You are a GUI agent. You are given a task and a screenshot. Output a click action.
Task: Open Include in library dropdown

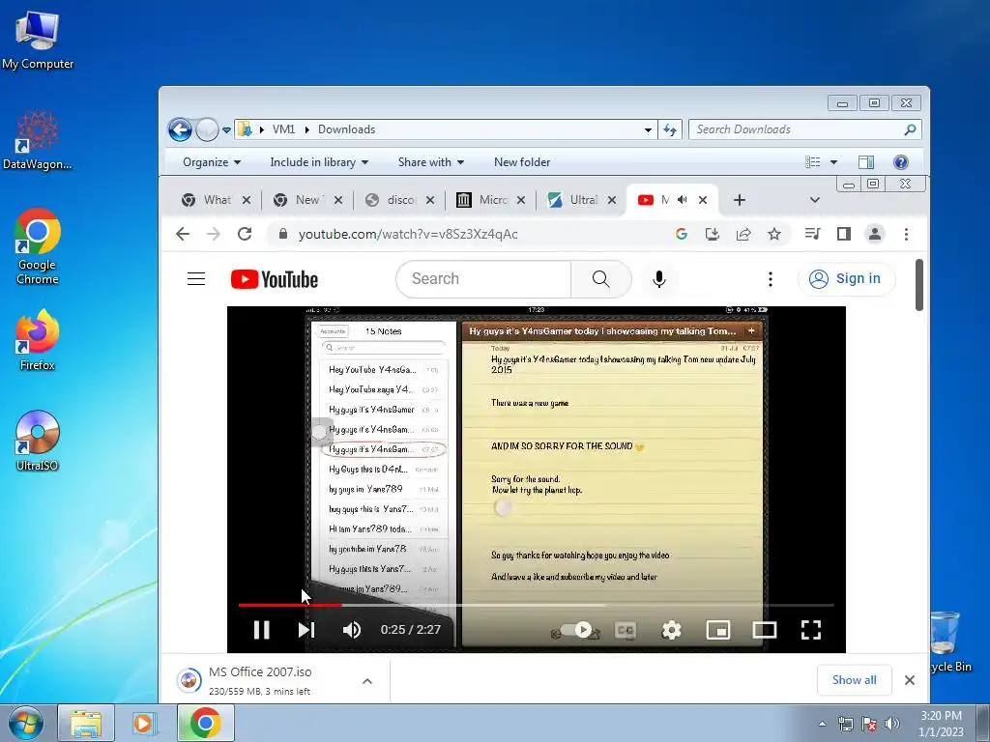click(319, 162)
